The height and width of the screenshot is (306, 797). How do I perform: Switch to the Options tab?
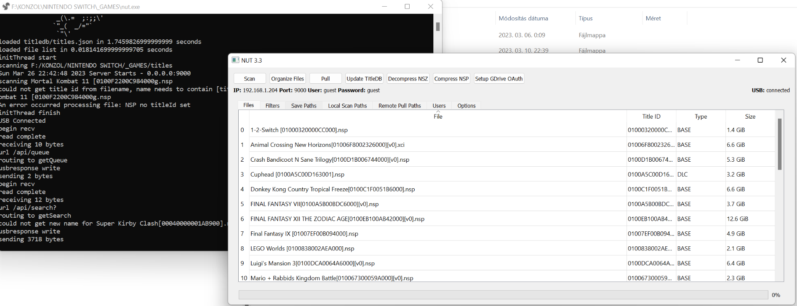pos(466,106)
